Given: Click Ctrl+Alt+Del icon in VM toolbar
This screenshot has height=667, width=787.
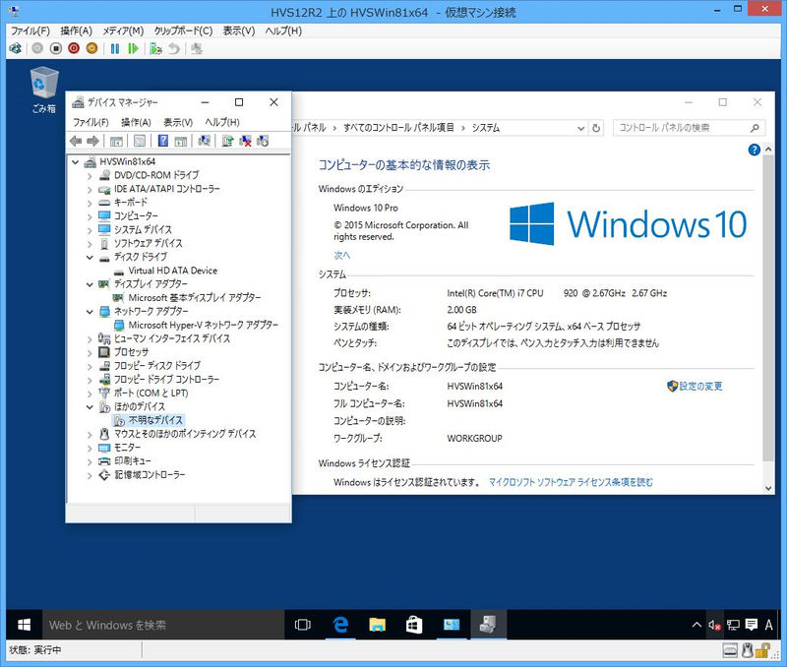Looking at the screenshot, I should pyautogui.click(x=15, y=48).
